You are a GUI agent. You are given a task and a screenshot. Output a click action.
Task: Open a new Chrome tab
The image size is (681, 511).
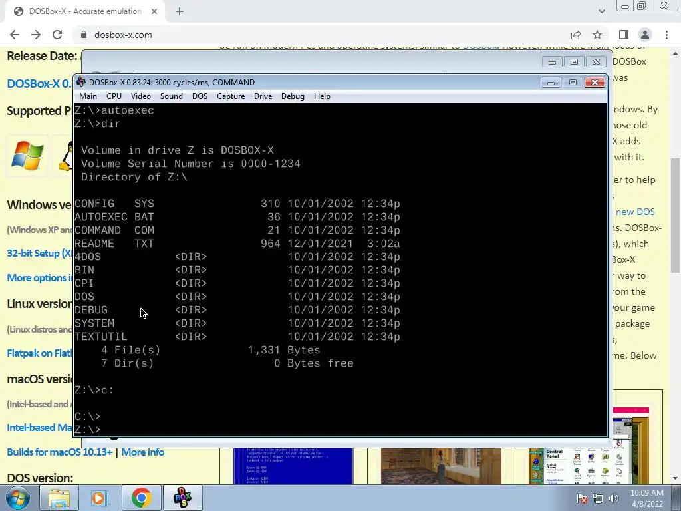click(180, 11)
